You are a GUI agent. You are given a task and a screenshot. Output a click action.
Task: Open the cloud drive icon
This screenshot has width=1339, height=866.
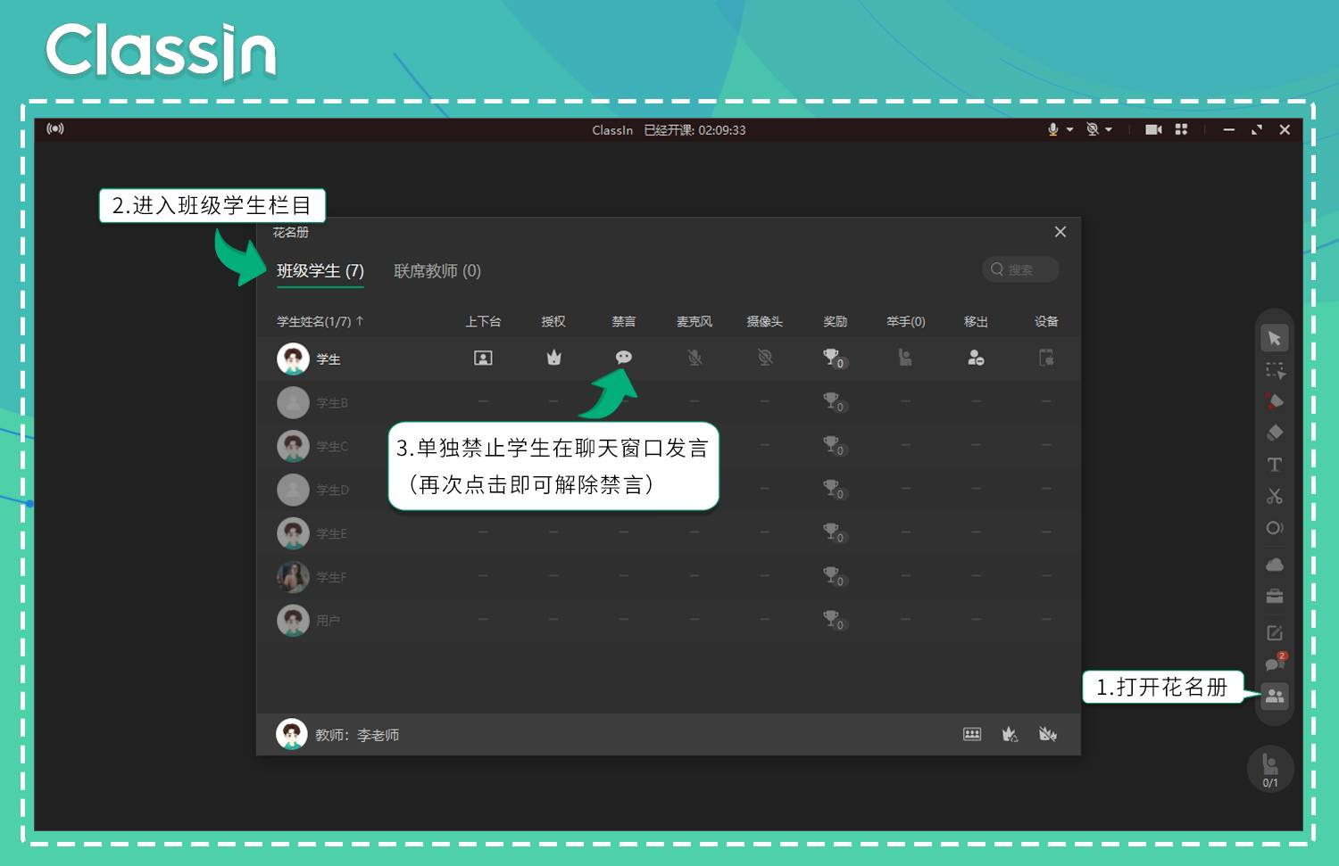(1275, 565)
